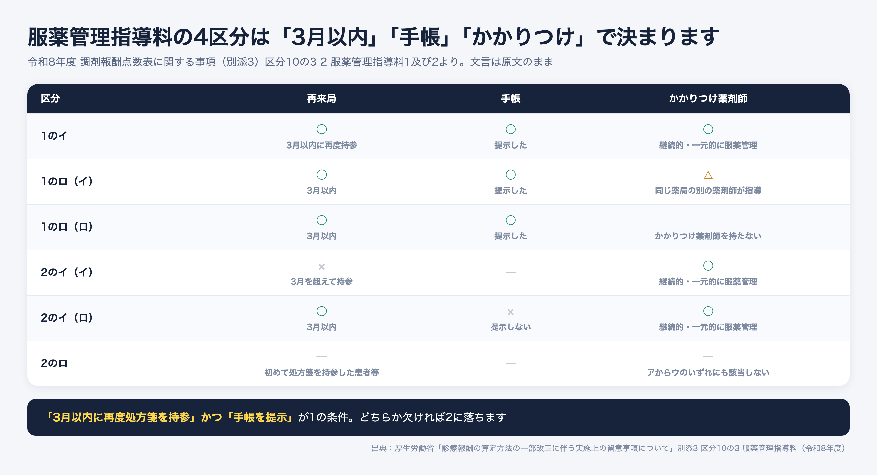Click the 区分 column header
The height and width of the screenshot is (475, 877).
point(50,99)
